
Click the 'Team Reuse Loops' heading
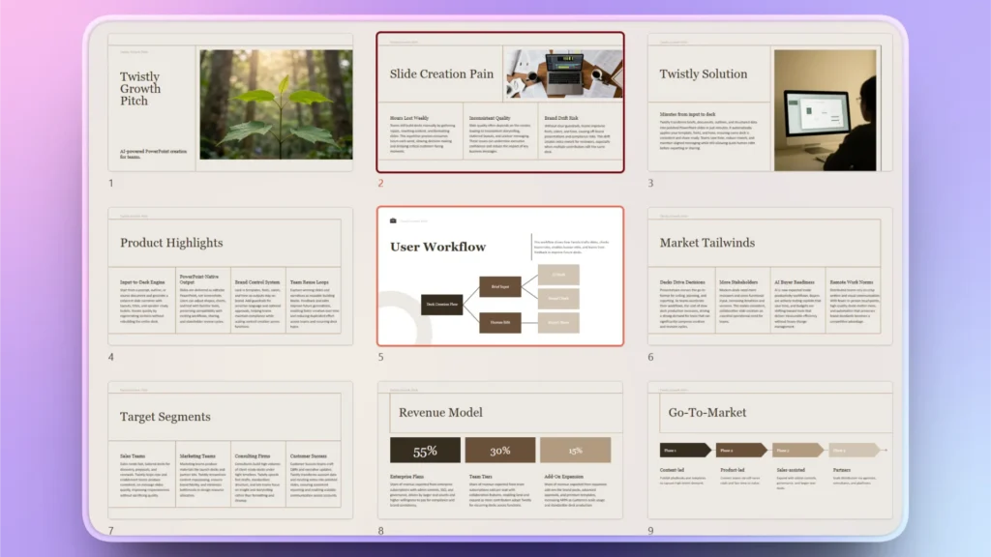(309, 282)
